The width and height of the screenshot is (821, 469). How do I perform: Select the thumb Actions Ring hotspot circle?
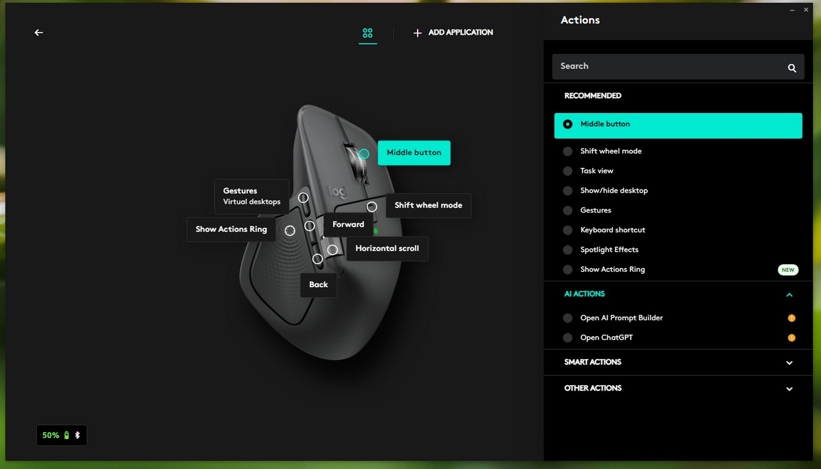click(x=290, y=231)
